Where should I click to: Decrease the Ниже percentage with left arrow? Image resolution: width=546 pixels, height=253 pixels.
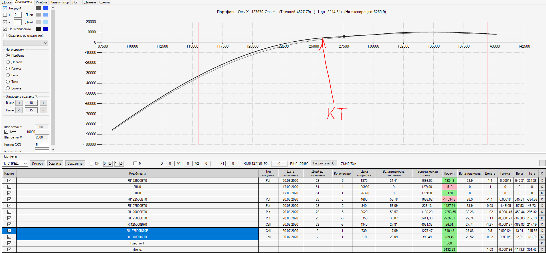[19, 110]
